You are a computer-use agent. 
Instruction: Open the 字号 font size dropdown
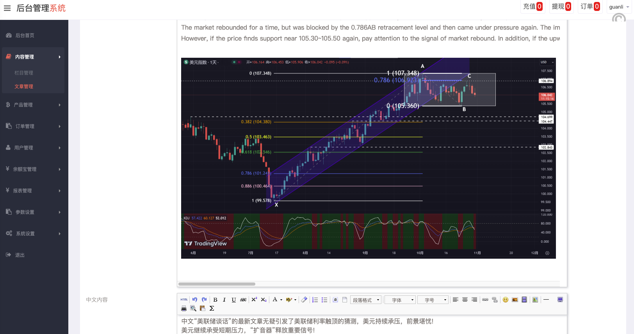[x=433, y=300]
